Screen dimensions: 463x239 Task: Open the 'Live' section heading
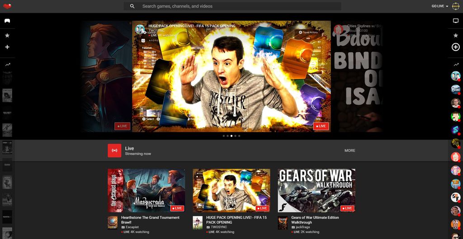pyautogui.click(x=129, y=148)
